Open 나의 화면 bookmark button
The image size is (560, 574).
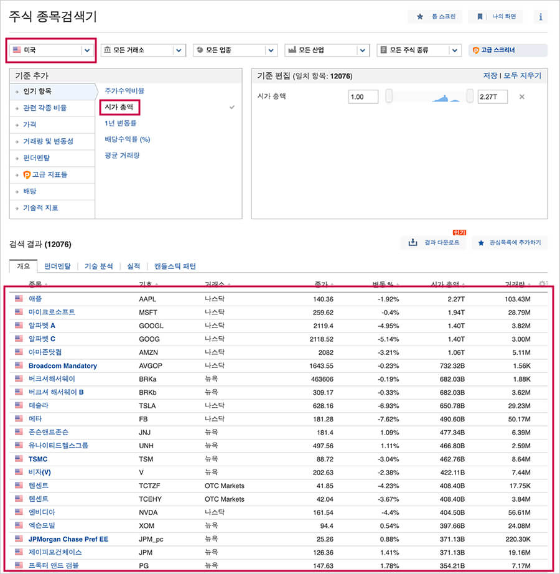(x=495, y=16)
